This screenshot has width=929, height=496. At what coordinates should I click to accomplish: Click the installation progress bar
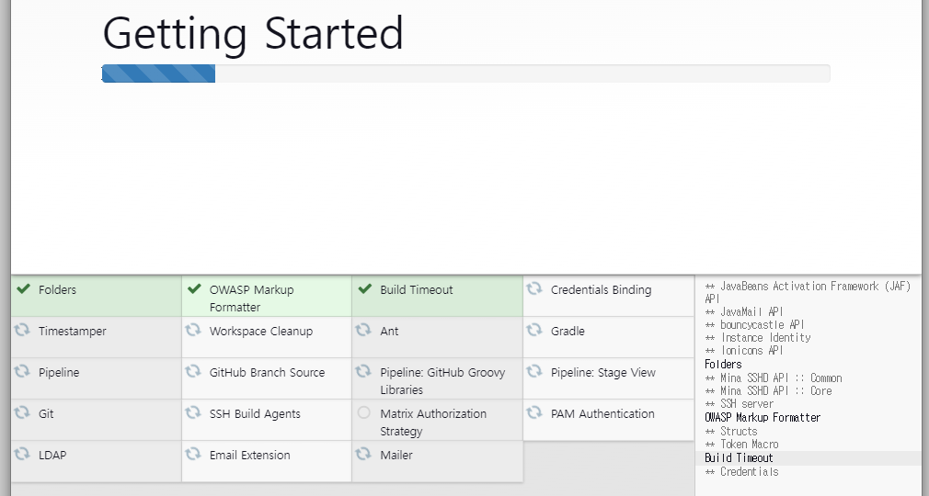(x=465, y=73)
